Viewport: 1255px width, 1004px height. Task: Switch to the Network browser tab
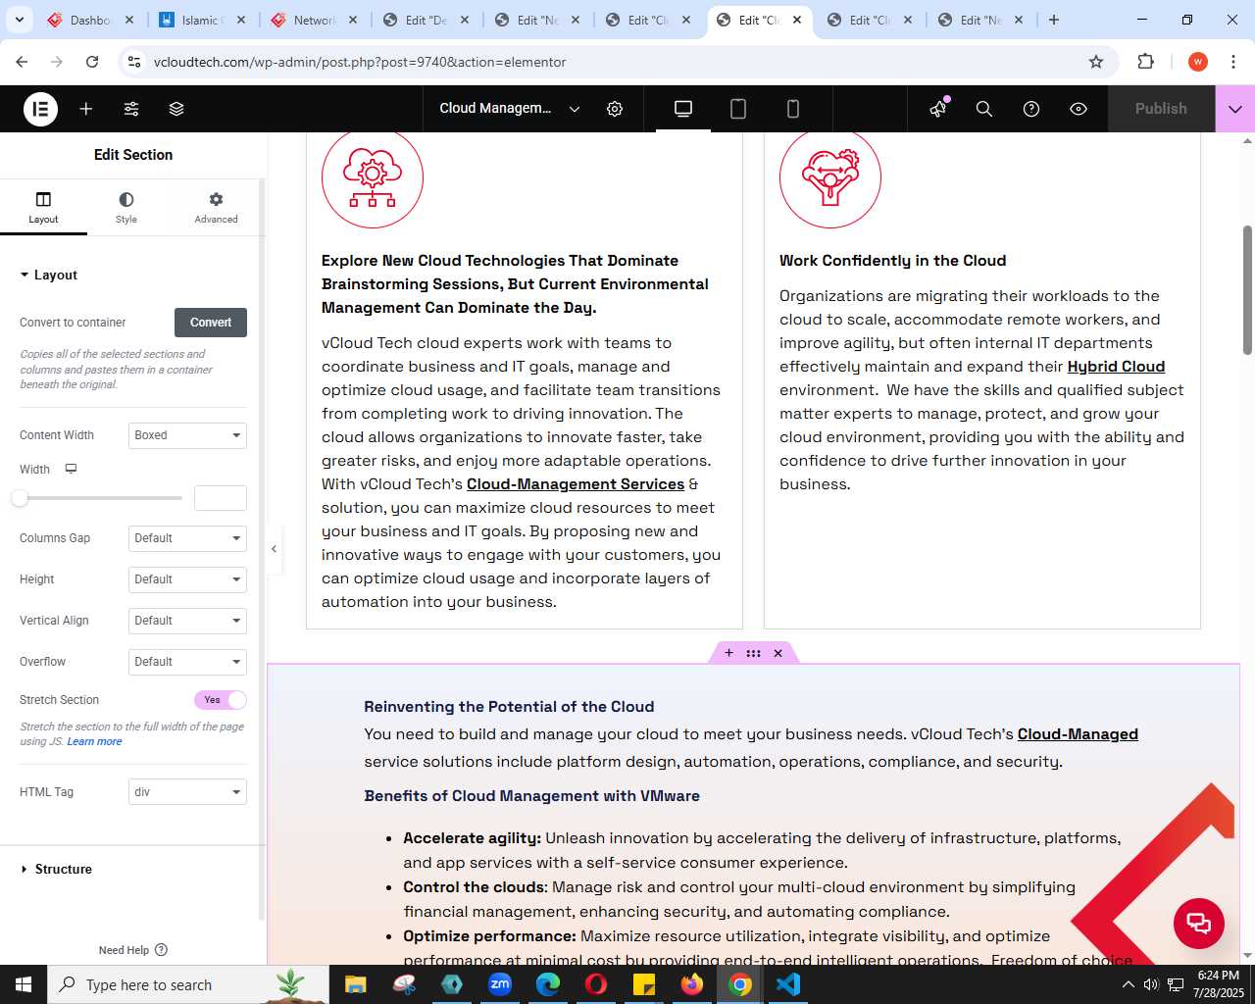[x=315, y=20]
